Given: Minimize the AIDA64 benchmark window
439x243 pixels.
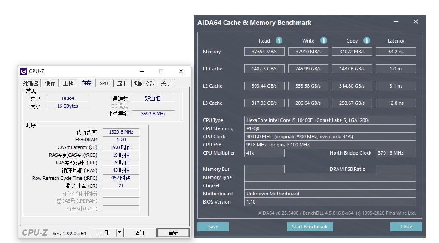Looking at the screenshot, I should pyautogui.click(x=396, y=22).
